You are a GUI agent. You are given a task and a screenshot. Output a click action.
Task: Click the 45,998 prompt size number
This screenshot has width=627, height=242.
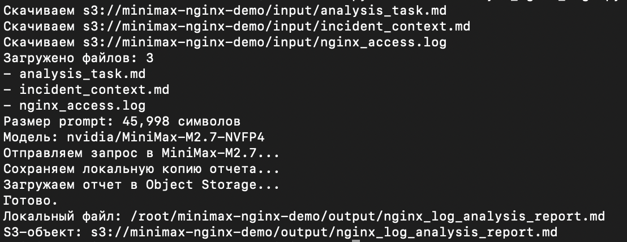pyautogui.click(x=146, y=122)
